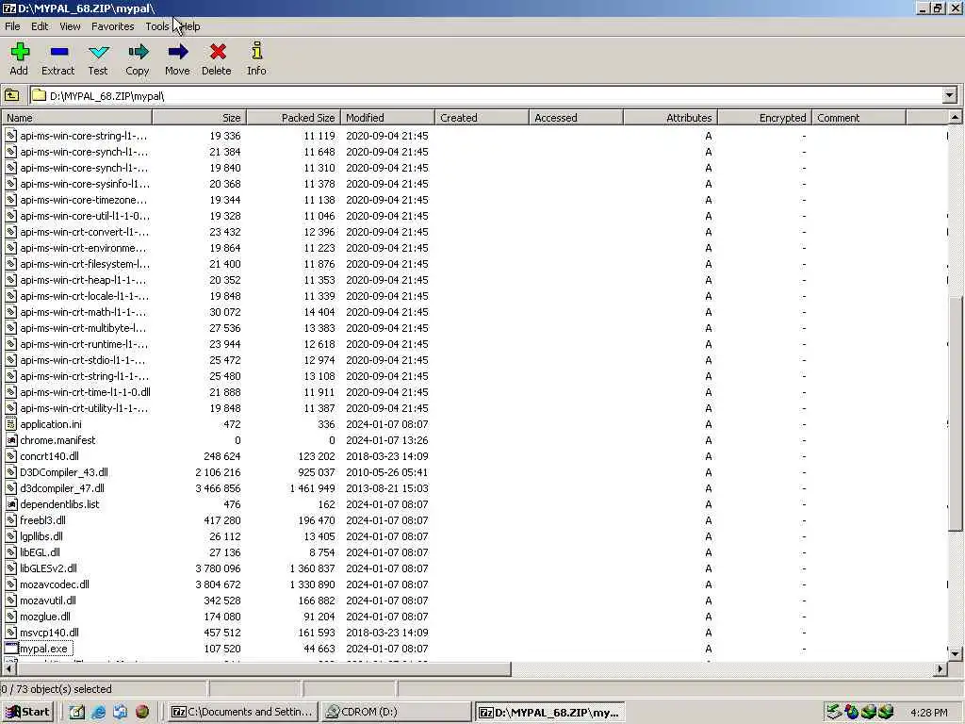Select mozglue.dll file icon
The width and height of the screenshot is (965, 724).
point(11,617)
